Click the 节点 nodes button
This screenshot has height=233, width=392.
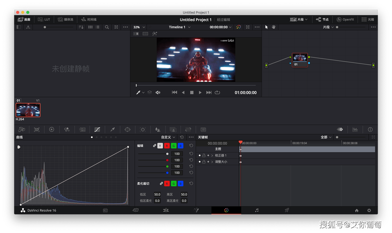(322, 20)
